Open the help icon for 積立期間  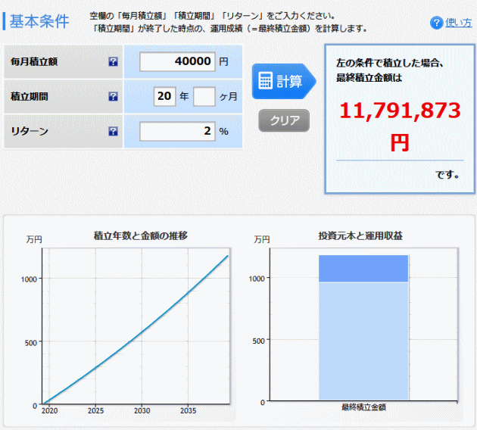(113, 97)
